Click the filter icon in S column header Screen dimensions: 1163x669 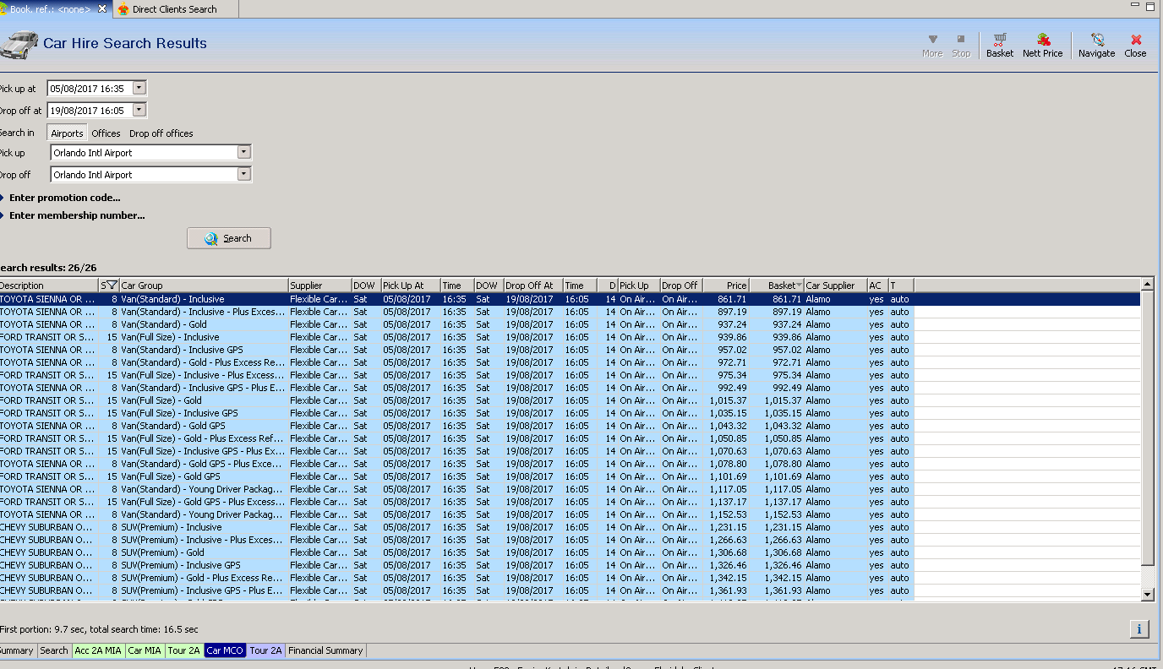click(111, 286)
